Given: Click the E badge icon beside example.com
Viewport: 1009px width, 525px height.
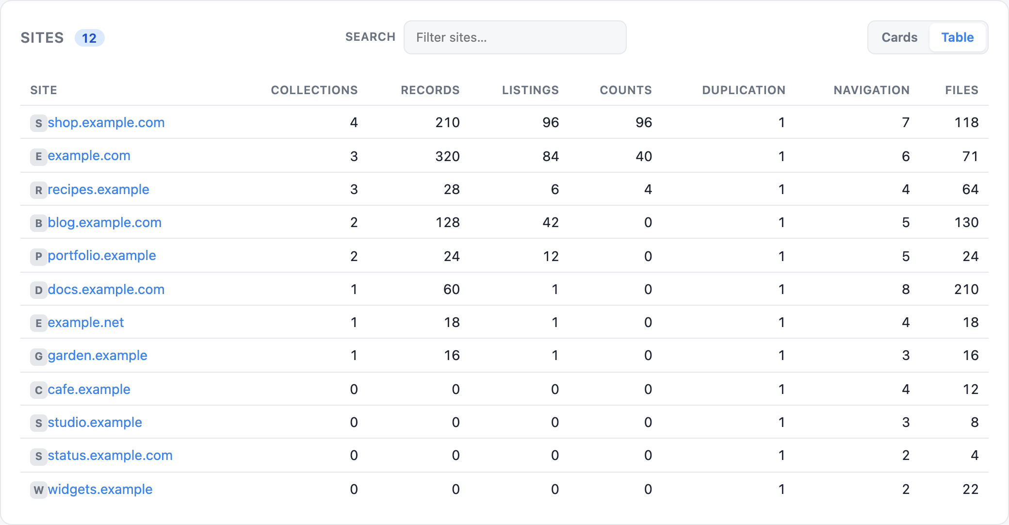Looking at the screenshot, I should tap(39, 157).
